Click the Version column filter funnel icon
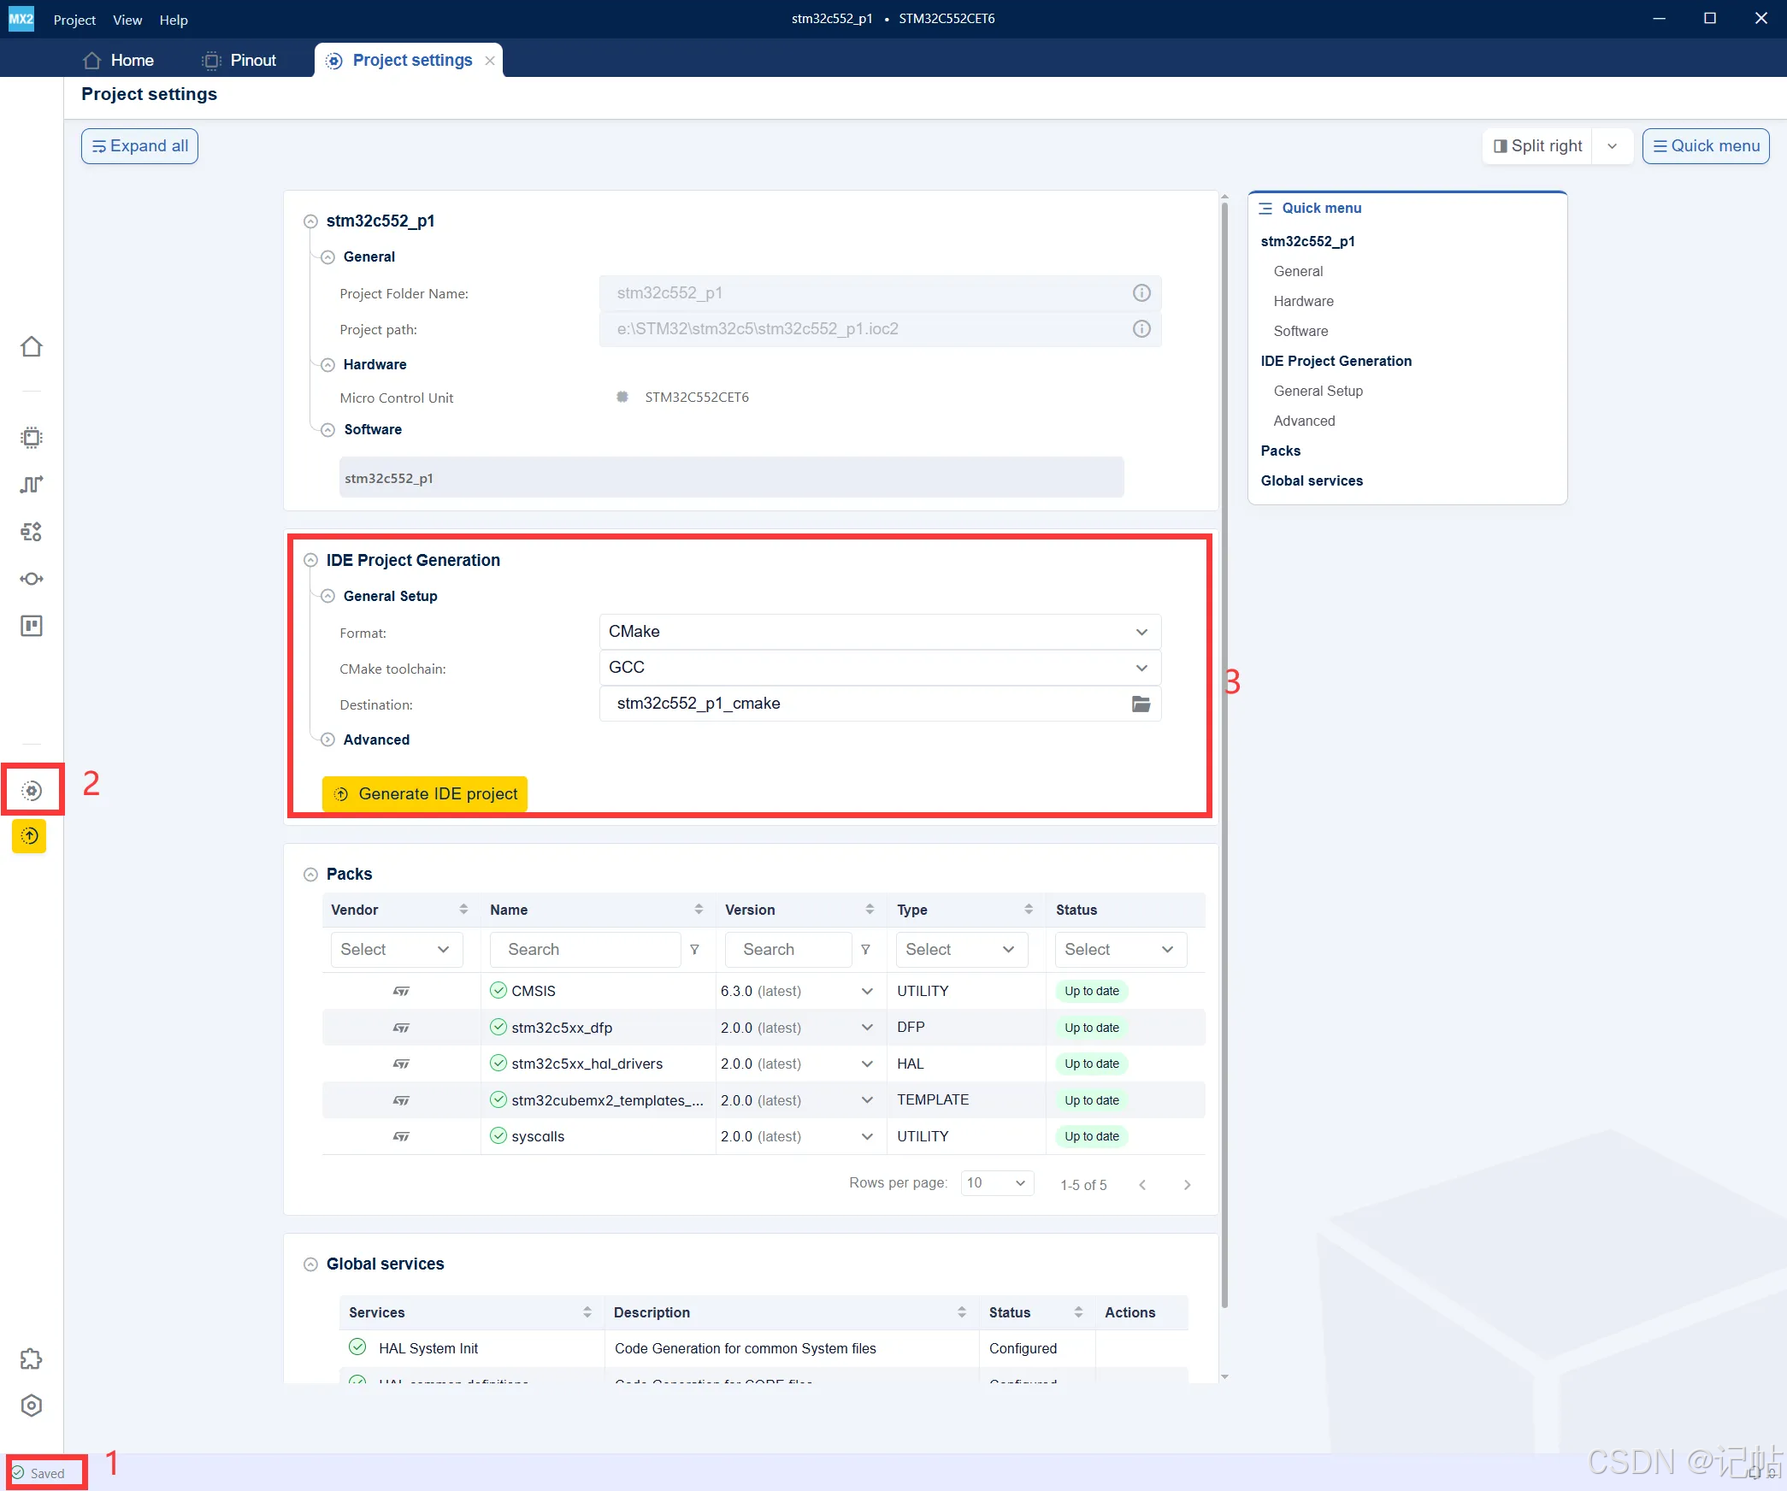This screenshot has width=1787, height=1491. tap(865, 950)
